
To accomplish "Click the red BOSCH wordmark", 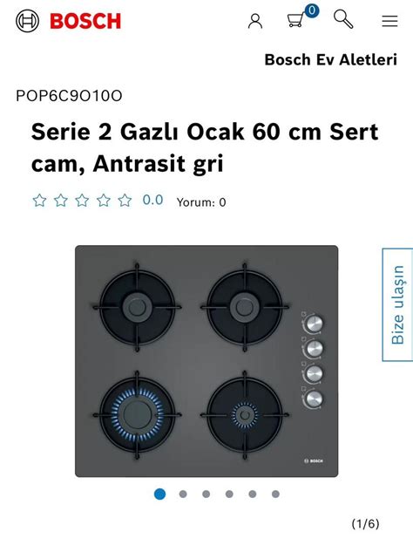I will [85, 21].
